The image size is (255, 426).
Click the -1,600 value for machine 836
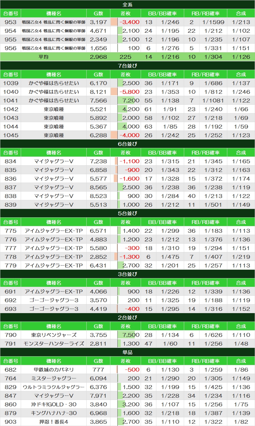(x=129, y=179)
